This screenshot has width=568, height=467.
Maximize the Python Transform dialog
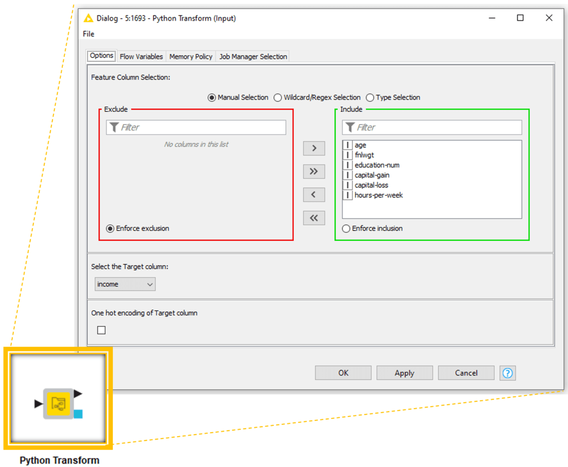click(x=520, y=18)
